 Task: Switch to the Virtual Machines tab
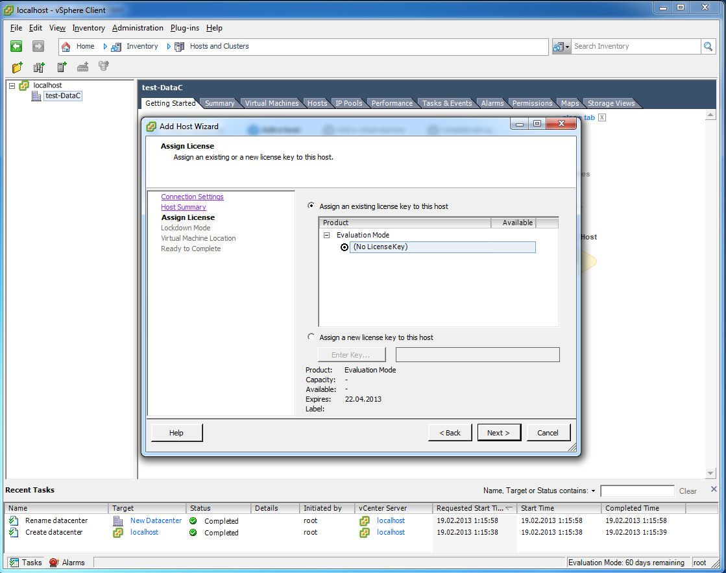(x=272, y=103)
